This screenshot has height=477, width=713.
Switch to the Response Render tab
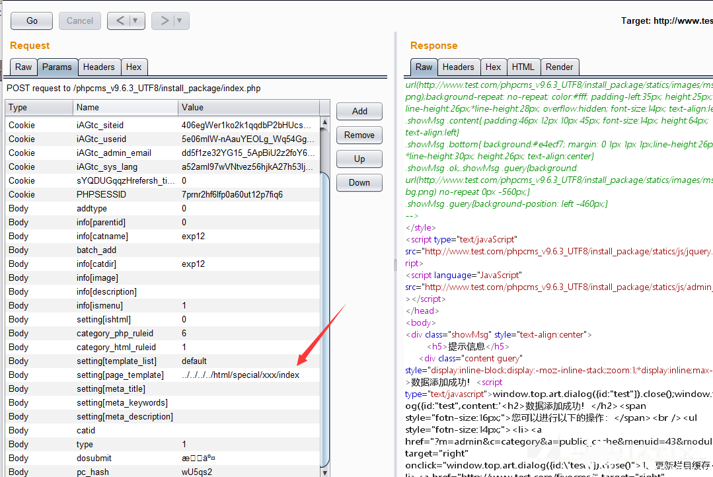click(559, 67)
